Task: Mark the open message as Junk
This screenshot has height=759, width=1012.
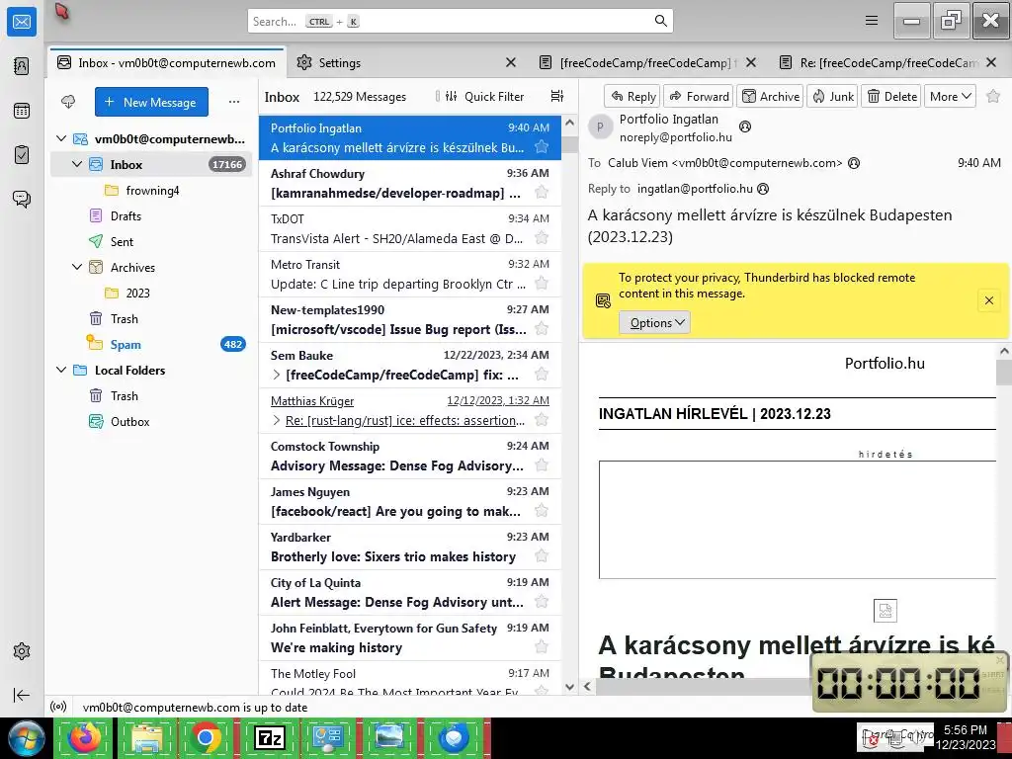Action: (832, 96)
